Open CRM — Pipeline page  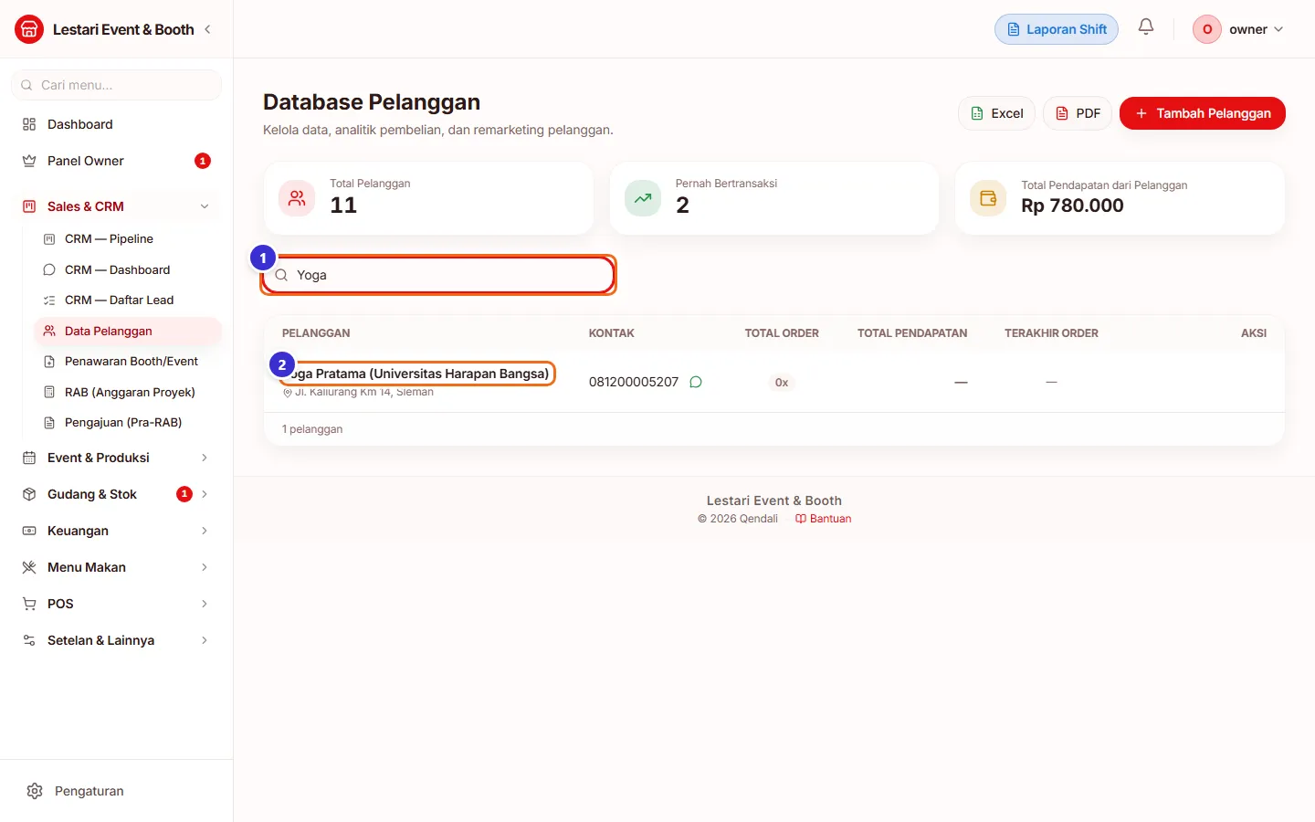click(x=128, y=239)
